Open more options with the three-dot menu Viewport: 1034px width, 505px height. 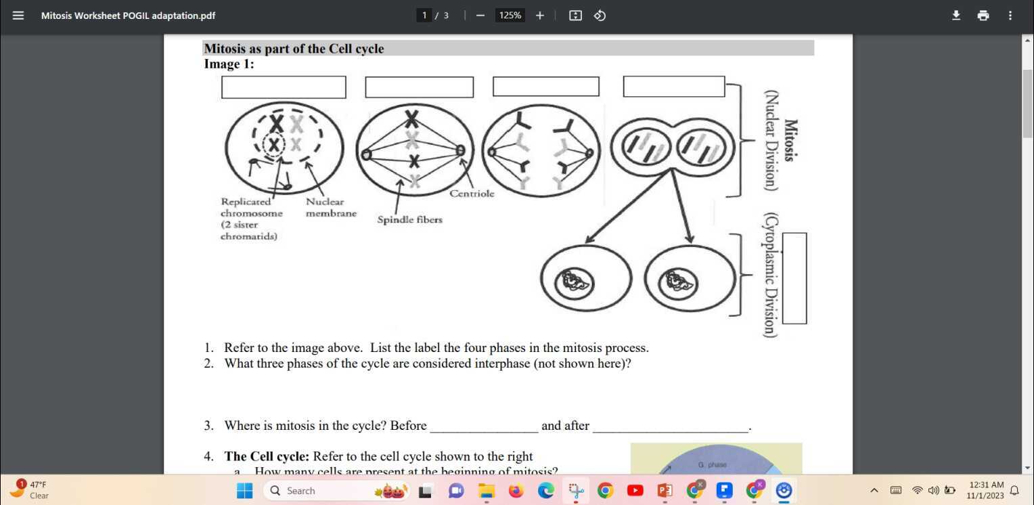point(1010,15)
